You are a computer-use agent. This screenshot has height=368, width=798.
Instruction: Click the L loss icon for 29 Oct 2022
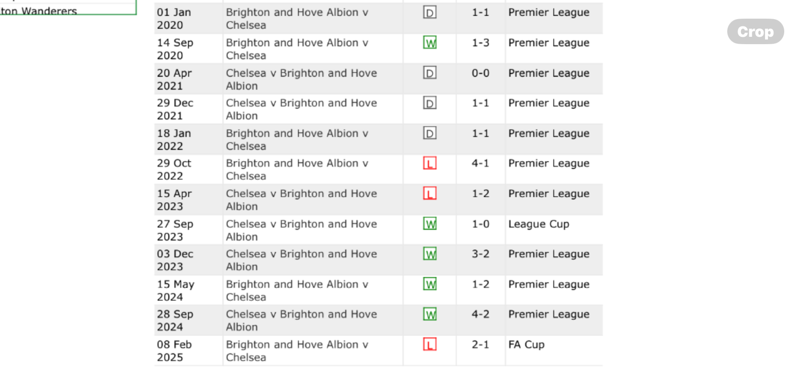click(x=430, y=163)
